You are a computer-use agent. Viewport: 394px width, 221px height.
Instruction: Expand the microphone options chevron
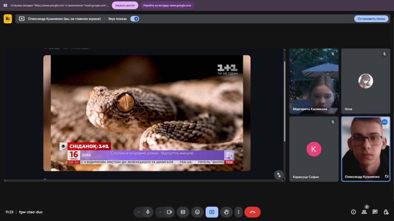coord(139,212)
